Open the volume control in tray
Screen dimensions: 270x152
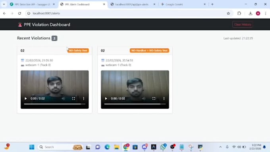click(239, 147)
